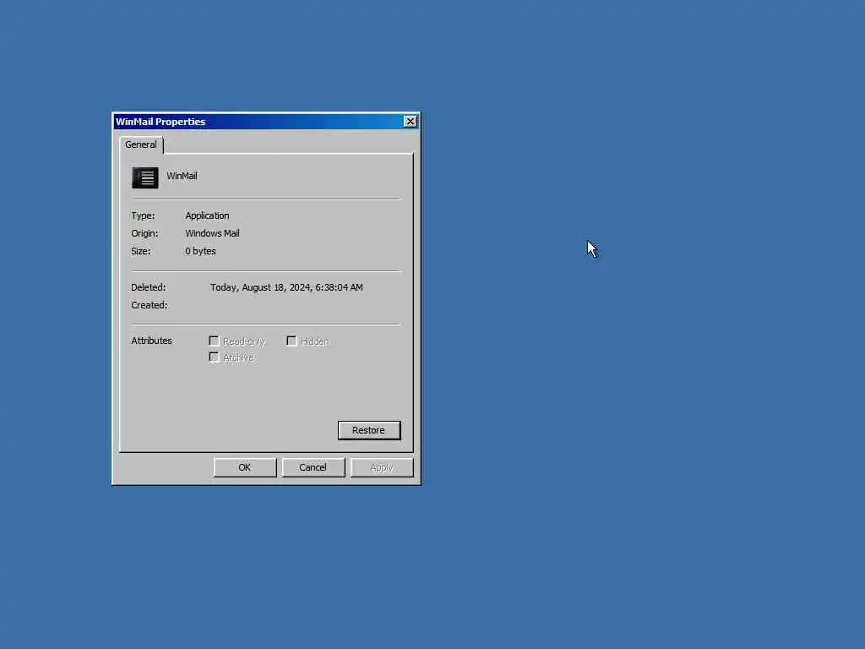
Task: Click the 'Origin:' label
Action: [144, 233]
